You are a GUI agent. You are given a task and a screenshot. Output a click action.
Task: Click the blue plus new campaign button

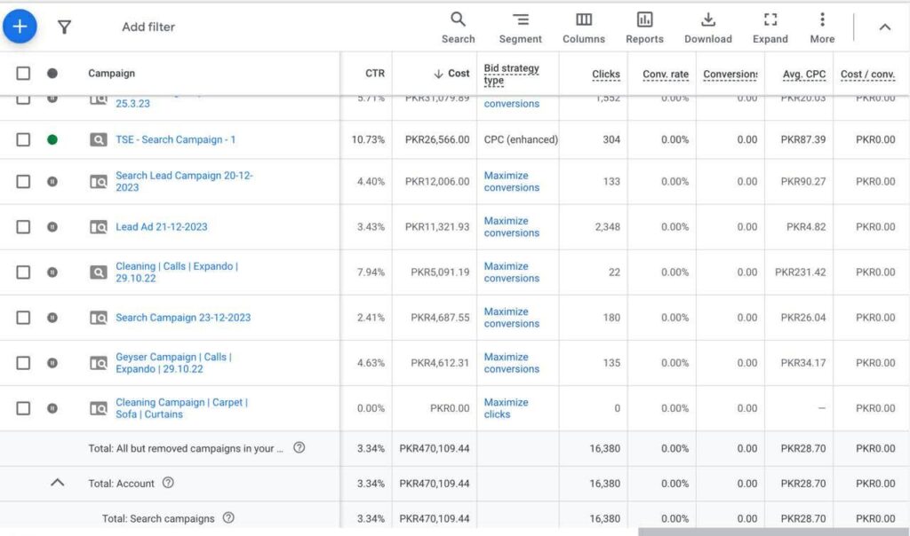[20, 27]
